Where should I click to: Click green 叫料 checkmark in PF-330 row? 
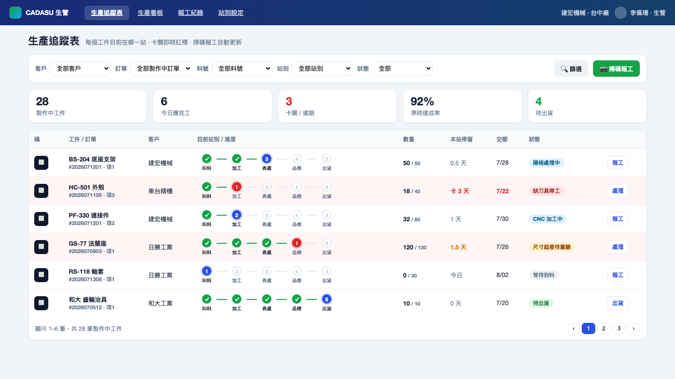(x=207, y=215)
